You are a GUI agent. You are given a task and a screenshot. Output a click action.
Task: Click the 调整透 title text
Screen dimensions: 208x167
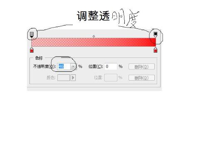pos(93,16)
